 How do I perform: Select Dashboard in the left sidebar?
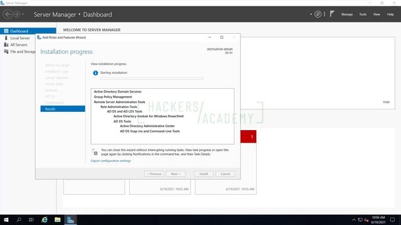28,31
